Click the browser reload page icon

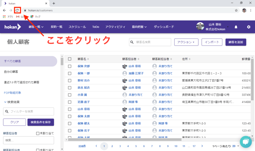click(17, 10)
